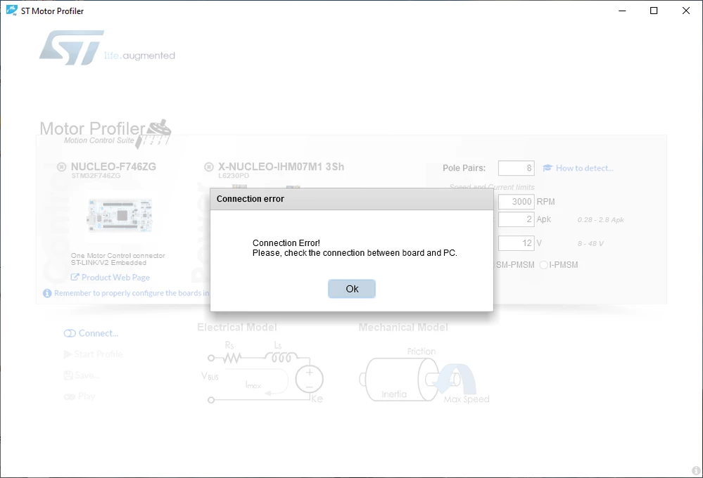This screenshot has height=478, width=703.
Task: Click the NUCLEO-F746ZG board name
Action: click(x=113, y=167)
